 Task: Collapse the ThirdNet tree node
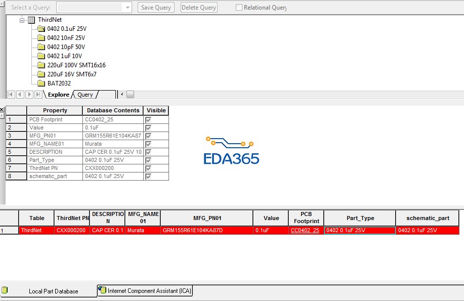coord(22,20)
